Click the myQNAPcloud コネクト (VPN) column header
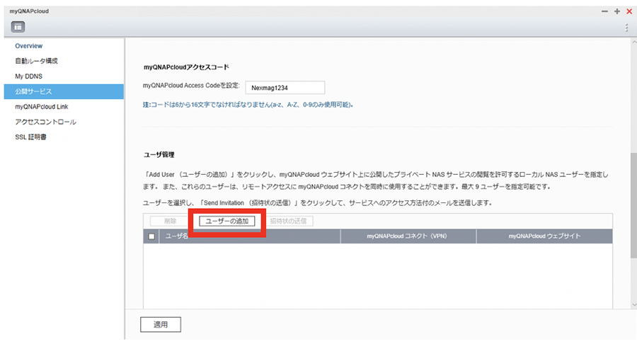 407,236
